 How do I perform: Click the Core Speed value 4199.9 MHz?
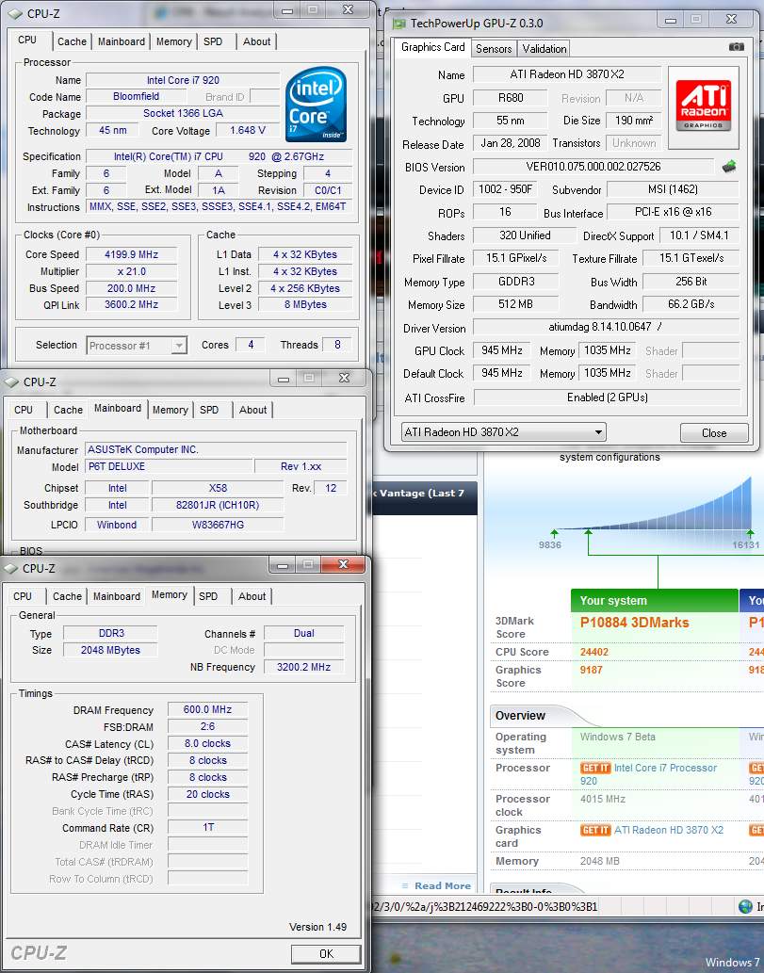(x=132, y=254)
